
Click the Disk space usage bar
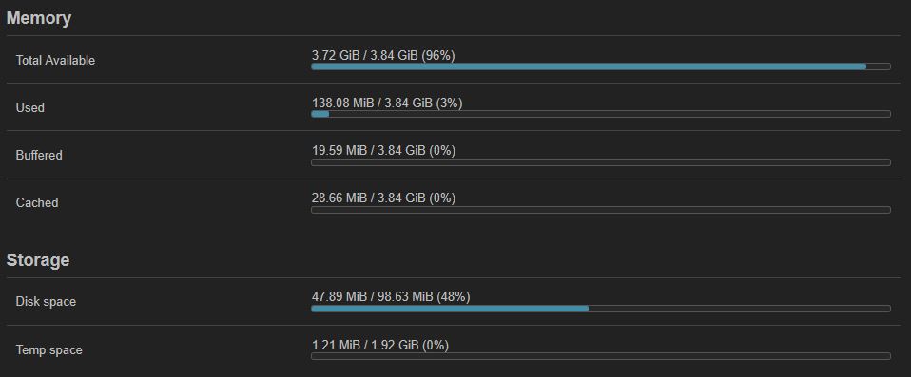click(x=601, y=309)
